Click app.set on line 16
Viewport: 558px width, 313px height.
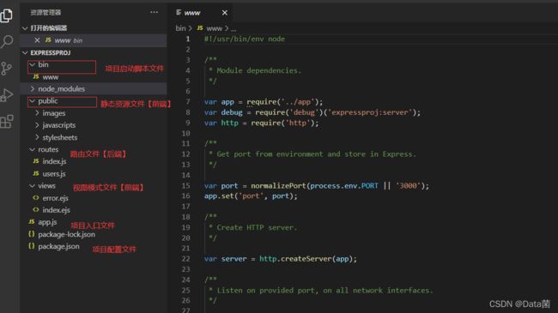click(219, 196)
